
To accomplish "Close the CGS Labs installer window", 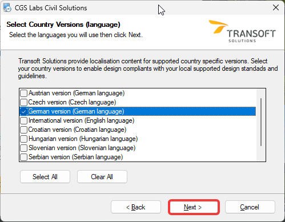I will click(x=276, y=8).
